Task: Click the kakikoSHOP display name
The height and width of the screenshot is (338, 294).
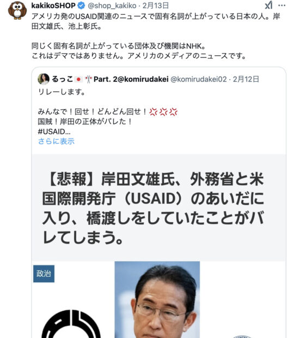Action: (53, 5)
